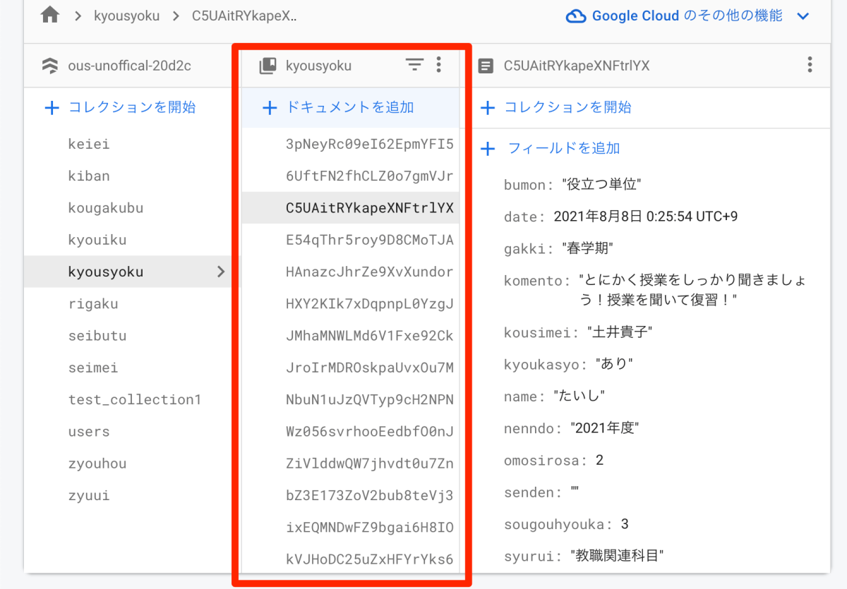
Task: Select C5UAitRYkapeX.. breadcrumb
Action: pos(244,16)
